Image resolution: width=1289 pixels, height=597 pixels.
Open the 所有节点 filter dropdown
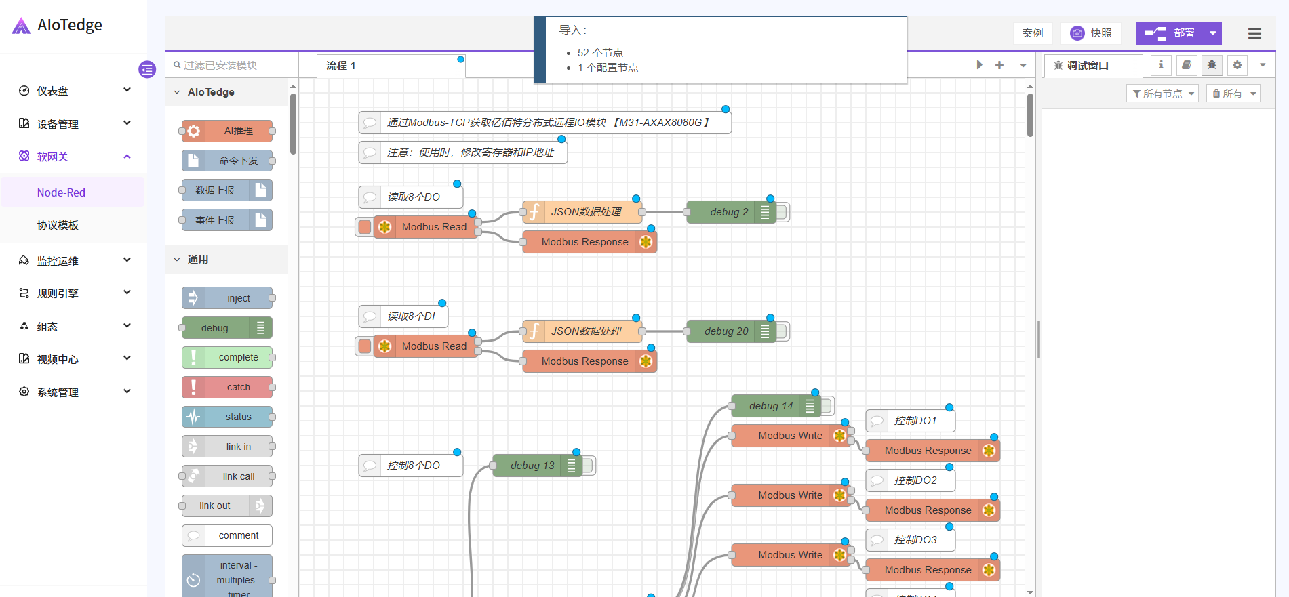[x=1162, y=94]
